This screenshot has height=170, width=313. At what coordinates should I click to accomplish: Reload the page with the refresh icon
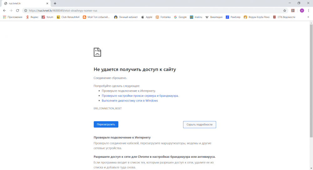click(18, 11)
